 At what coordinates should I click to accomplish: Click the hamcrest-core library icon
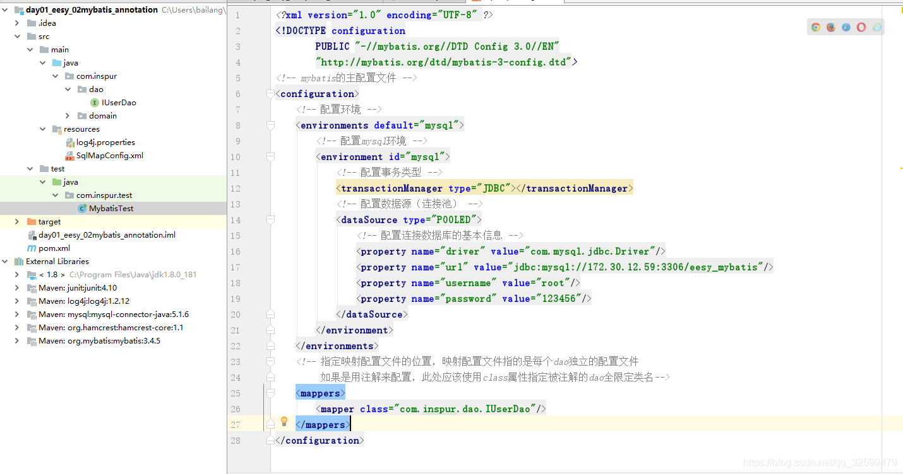pos(32,328)
